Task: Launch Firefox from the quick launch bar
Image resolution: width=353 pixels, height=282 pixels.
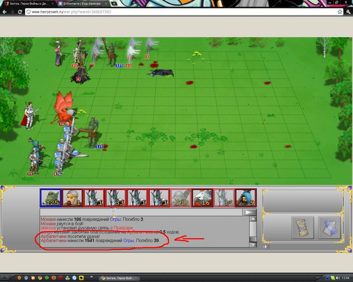Action: point(54,278)
